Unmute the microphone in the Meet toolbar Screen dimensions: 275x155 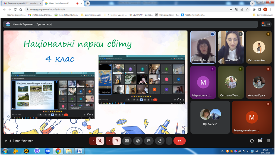100,141
